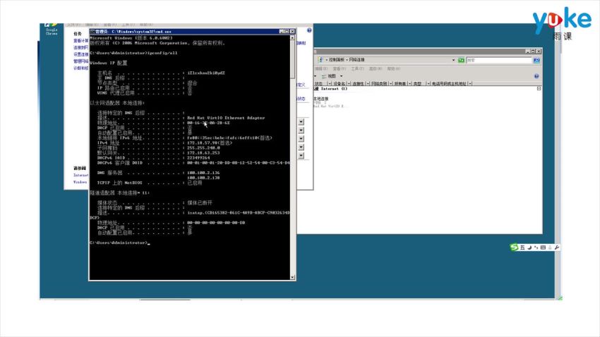Minimize the Network Connections window
The height and width of the screenshot is (337, 600).
[x=527, y=51]
